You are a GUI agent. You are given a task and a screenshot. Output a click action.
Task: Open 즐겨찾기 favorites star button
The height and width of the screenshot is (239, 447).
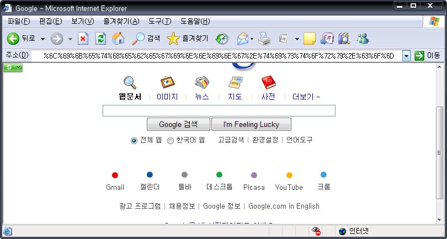(x=187, y=39)
